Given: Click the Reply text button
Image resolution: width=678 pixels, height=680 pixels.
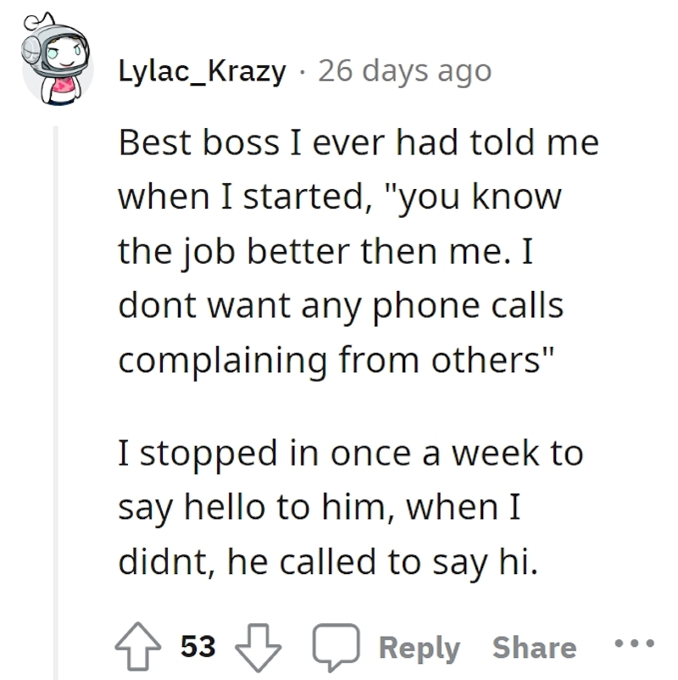Looking at the screenshot, I should (x=420, y=648).
